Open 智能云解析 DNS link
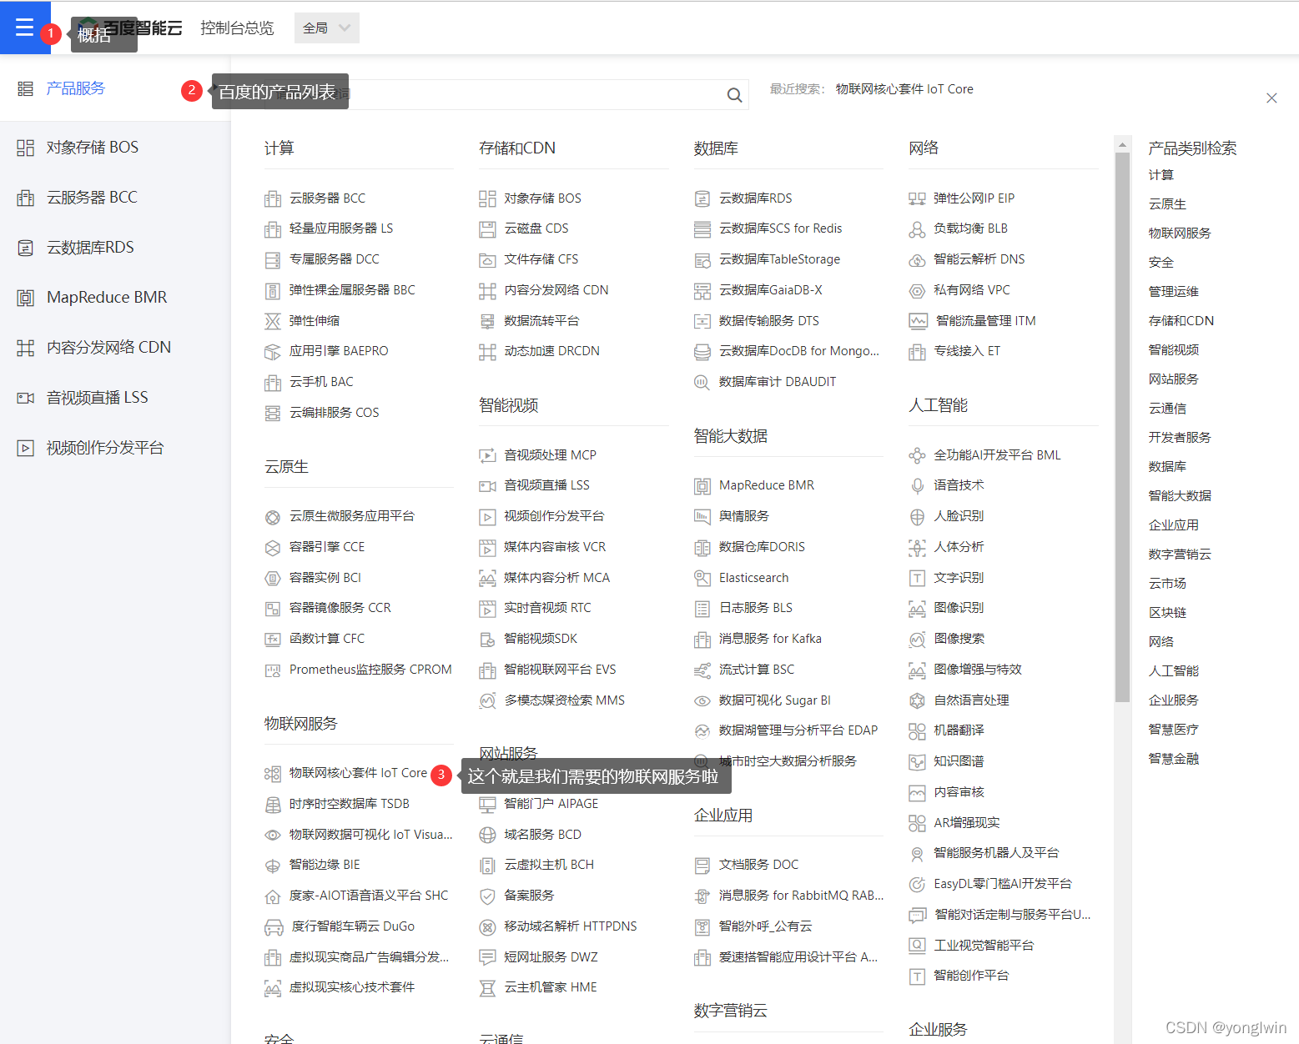Screen dimensions: 1299x1044 [979, 259]
